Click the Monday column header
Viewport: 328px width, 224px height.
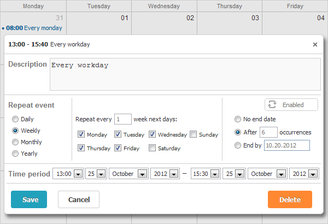pos(33,6)
